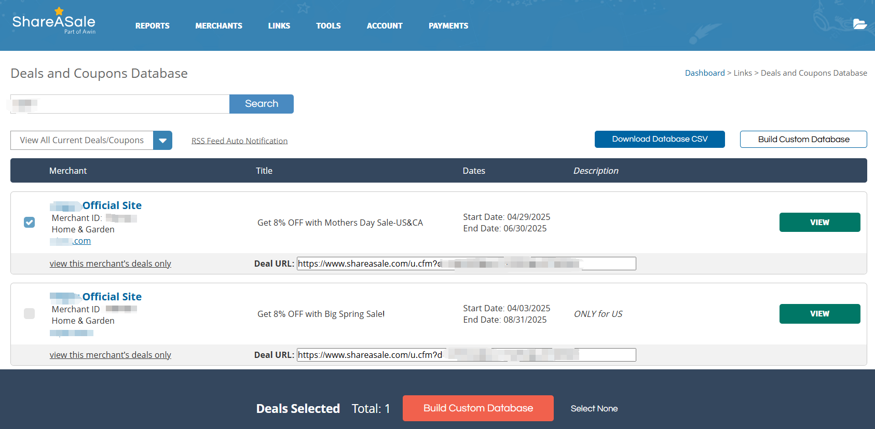Image resolution: width=875 pixels, height=429 pixels.
Task: Click the deals search input field
Action: (120, 104)
